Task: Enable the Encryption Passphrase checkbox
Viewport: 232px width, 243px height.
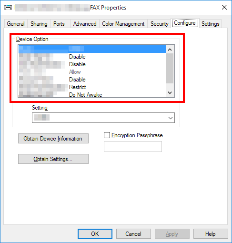Action: (x=107, y=135)
